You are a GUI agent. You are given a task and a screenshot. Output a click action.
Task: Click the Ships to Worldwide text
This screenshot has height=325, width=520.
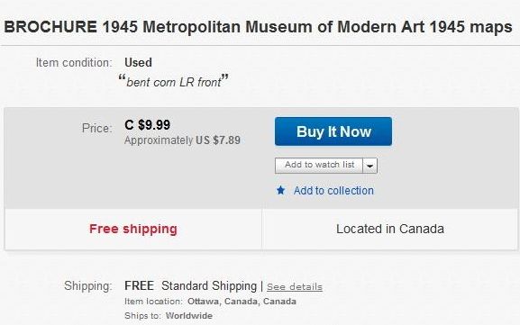[x=169, y=316]
